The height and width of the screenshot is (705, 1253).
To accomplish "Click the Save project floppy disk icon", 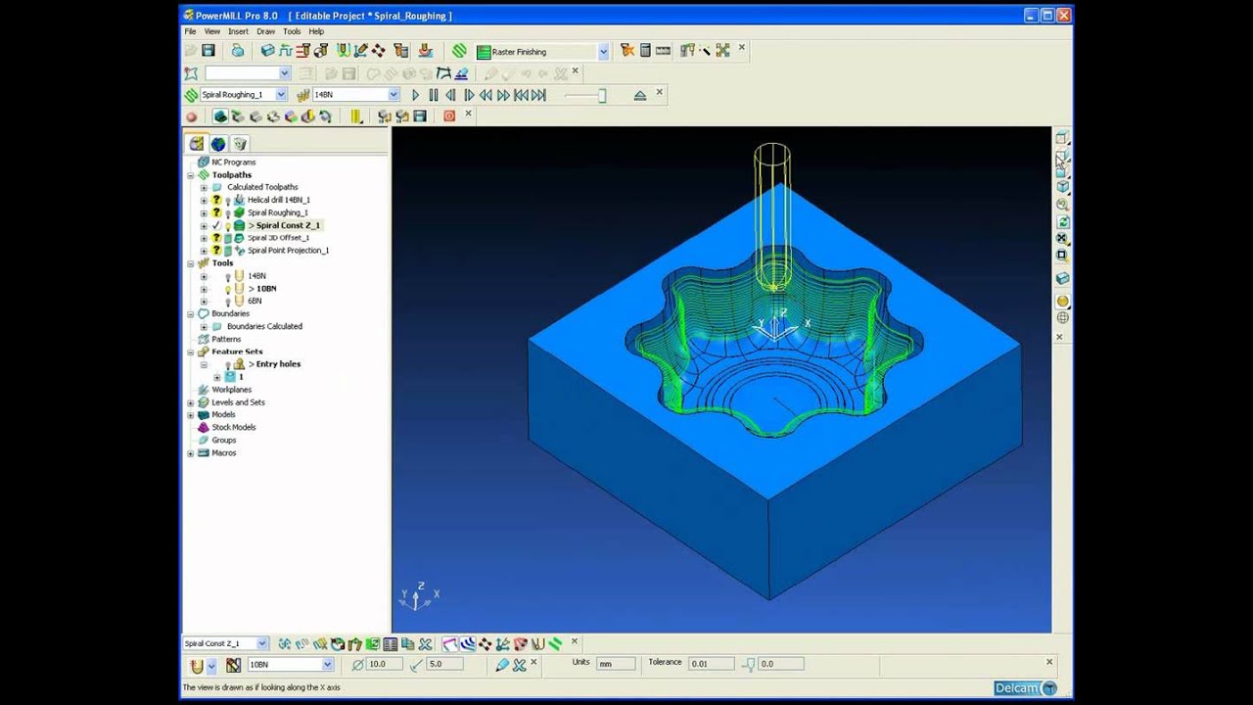I will pos(209,51).
